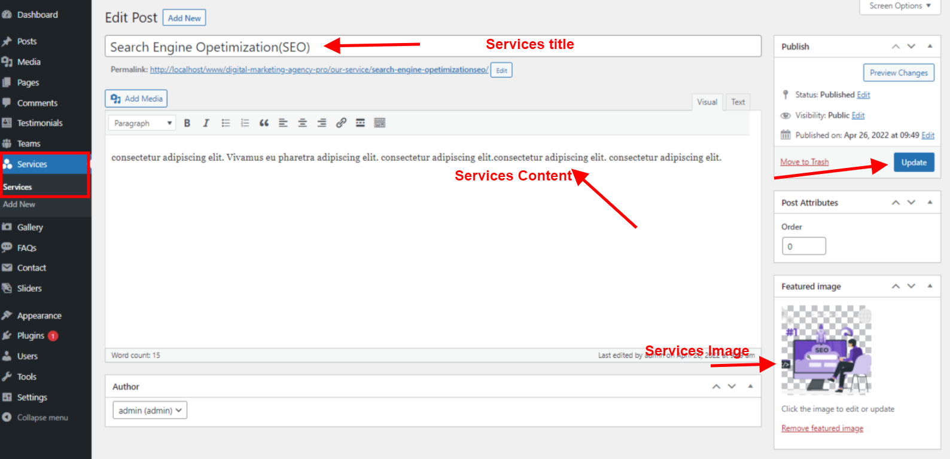This screenshot has height=459, width=950.
Task: Open the Paragraph format dropdown
Action: point(142,123)
